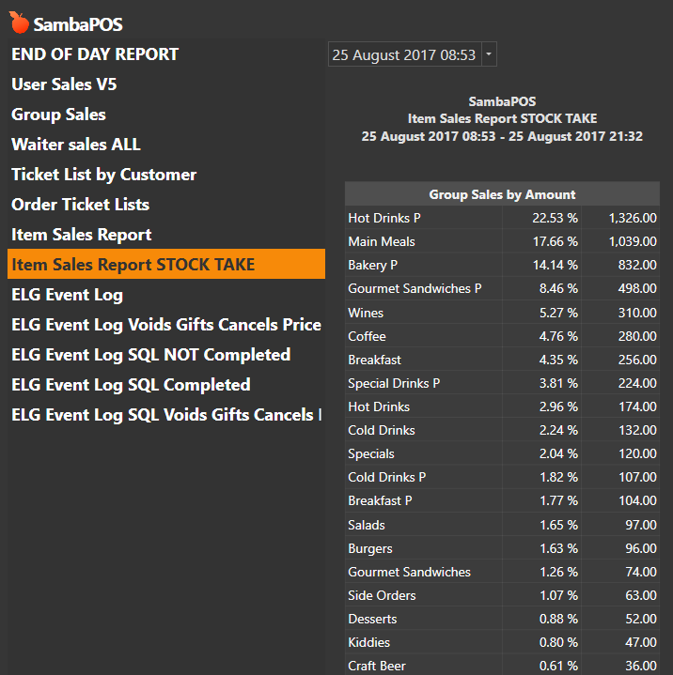Screen dimensions: 673x675
Task: Click the SambaPOS apple logo icon
Action: pos(19,23)
